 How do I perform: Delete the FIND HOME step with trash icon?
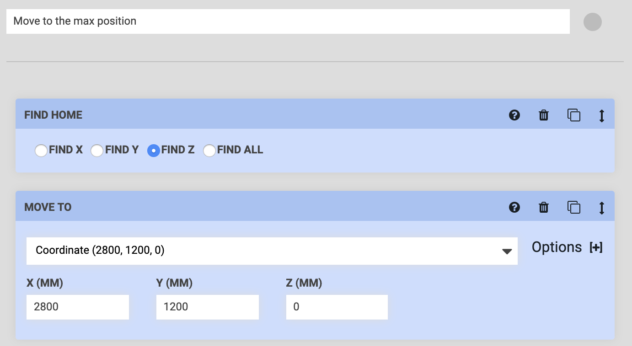543,115
